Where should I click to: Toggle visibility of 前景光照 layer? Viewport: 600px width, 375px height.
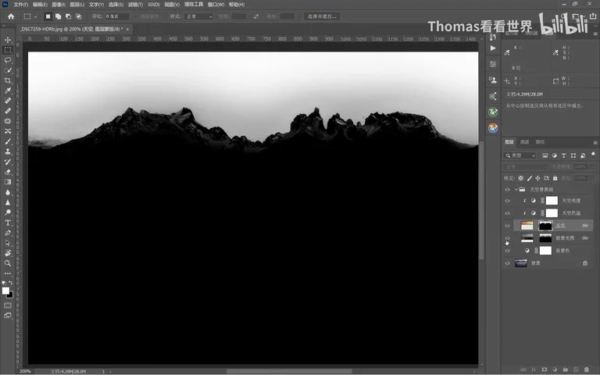[507, 238]
